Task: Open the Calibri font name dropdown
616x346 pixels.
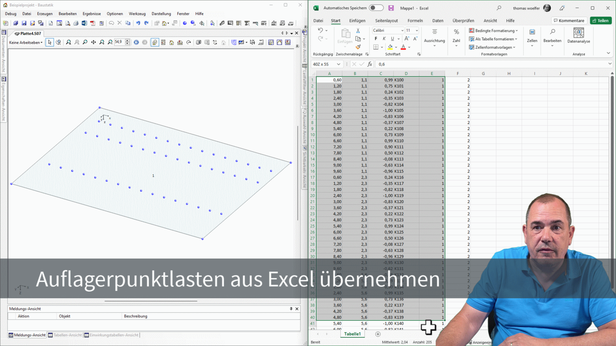Action: (402, 30)
